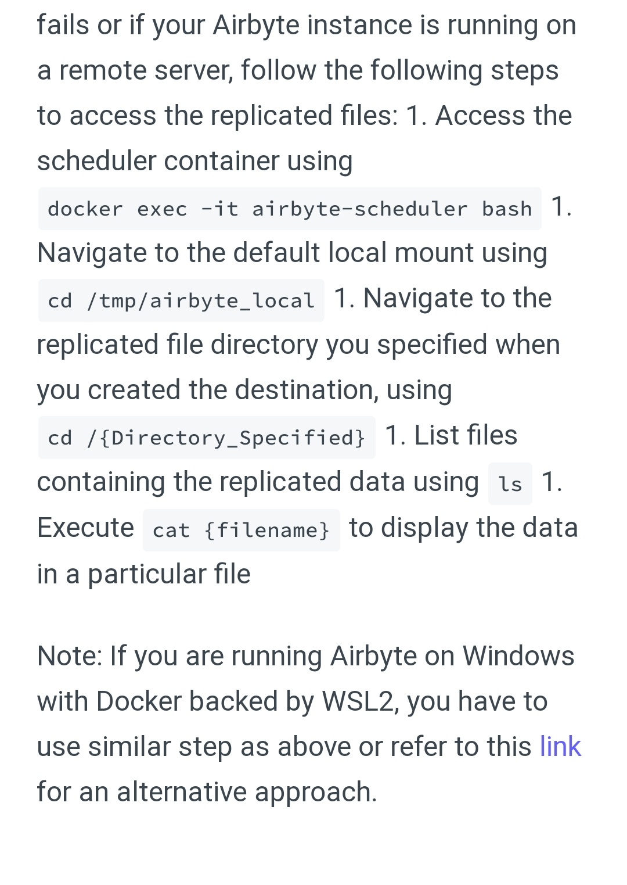Click the text 'you created the destination, using'
This screenshot has height=885, width=627.
tap(244, 390)
